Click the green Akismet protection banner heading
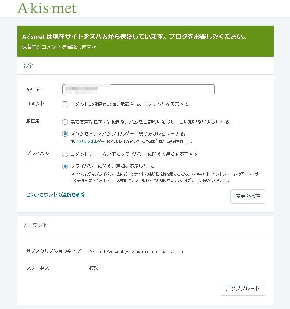 [x=134, y=37]
